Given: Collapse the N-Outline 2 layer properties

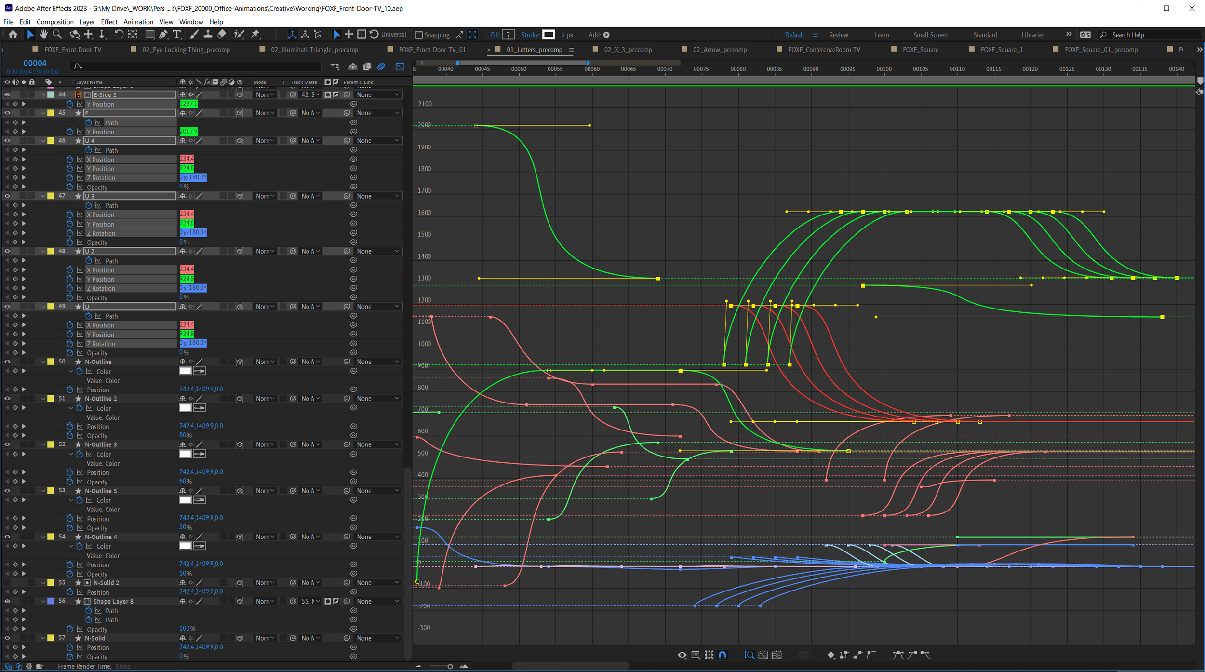Looking at the screenshot, I should pyautogui.click(x=43, y=398).
